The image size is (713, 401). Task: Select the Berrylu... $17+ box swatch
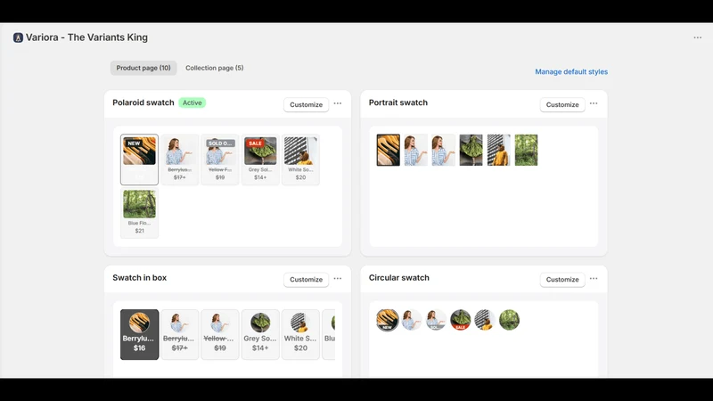coord(180,335)
